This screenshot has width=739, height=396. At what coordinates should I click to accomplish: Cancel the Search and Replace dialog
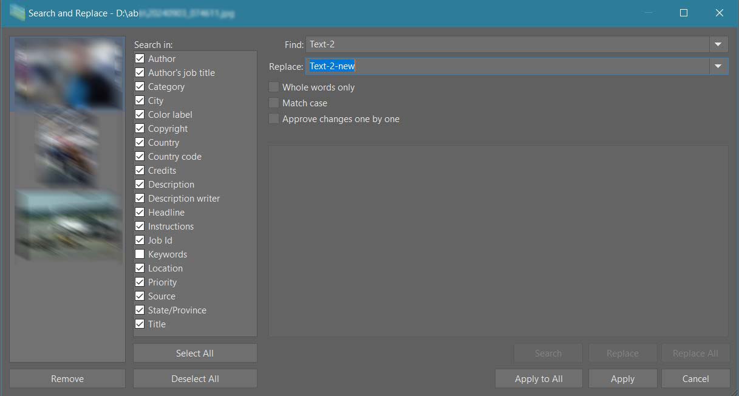coord(696,378)
